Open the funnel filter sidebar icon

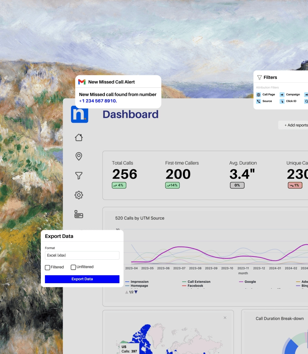(79, 176)
